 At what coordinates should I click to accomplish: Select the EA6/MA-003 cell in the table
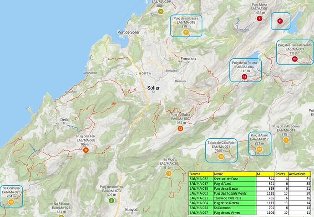tap(201, 193)
